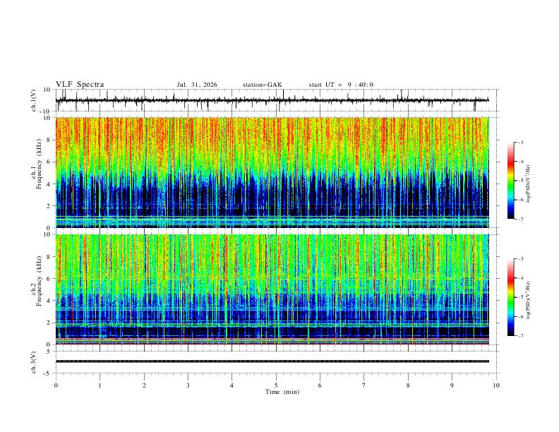Click the ch.1 spectrogram panel
This screenshot has width=559, height=432.
tap(272, 172)
